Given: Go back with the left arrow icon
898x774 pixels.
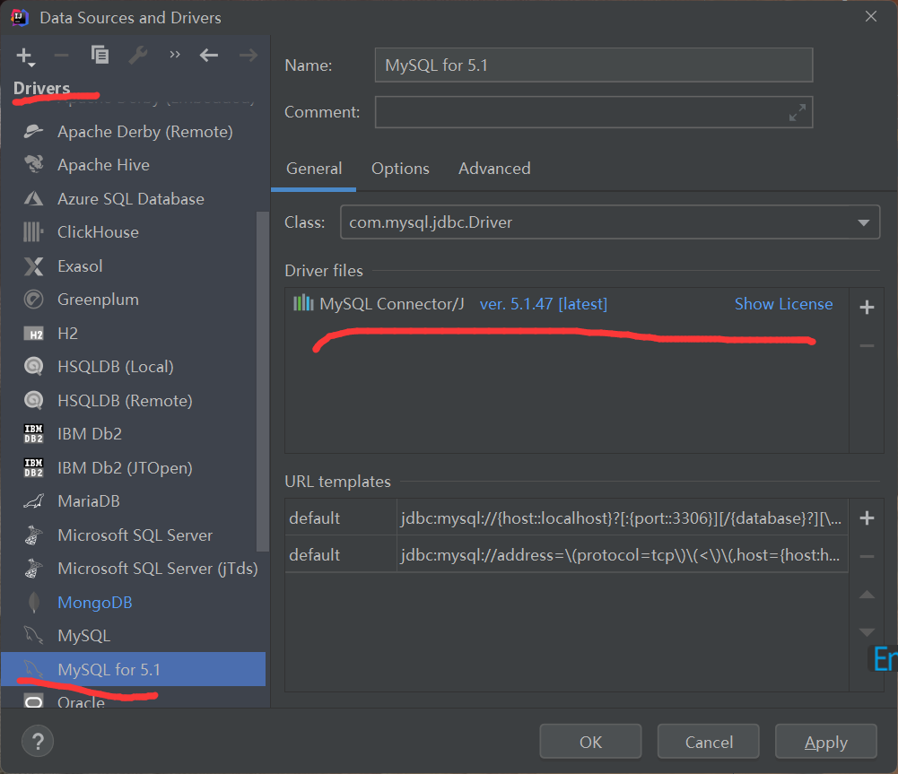Looking at the screenshot, I should click(x=209, y=56).
